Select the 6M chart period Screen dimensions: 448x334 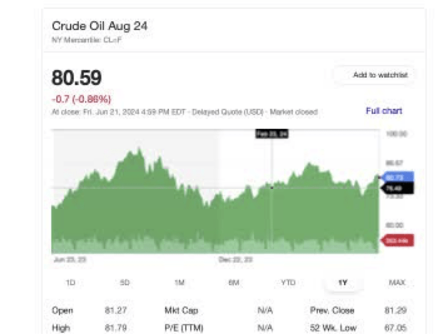point(234,283)
